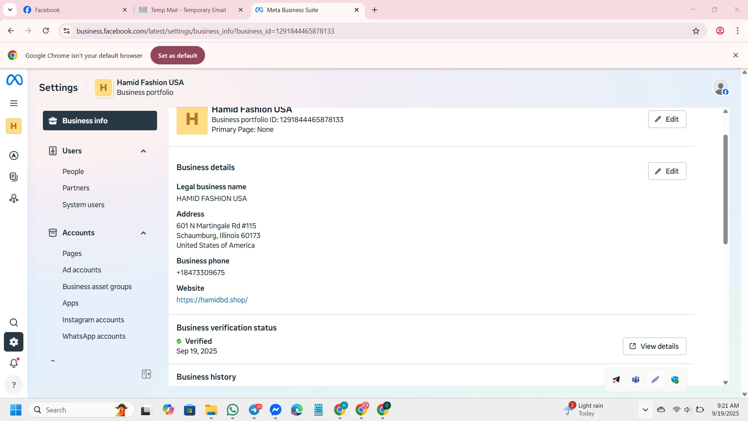Screen dimensions: 748x421
Task: Click the Hamid Fashion USA portfolio header
Action: (x=140, y=87)
